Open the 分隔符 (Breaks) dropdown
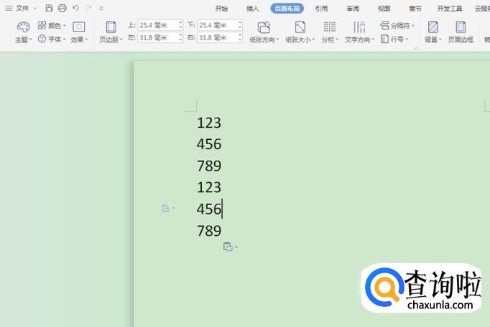This screenshot has width=490, height=327. [399, 25]
